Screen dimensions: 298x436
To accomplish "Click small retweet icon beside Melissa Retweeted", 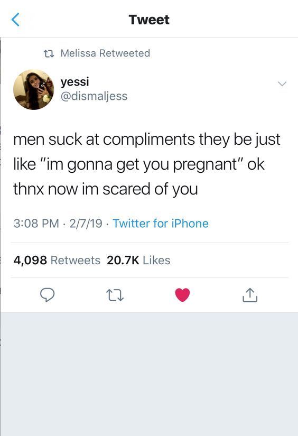I will tap(49, 53).
